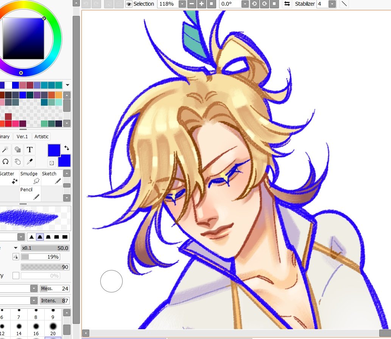Pick brush size 16 preset
Screen dimensions: 391x339
(x=36, y=329)
